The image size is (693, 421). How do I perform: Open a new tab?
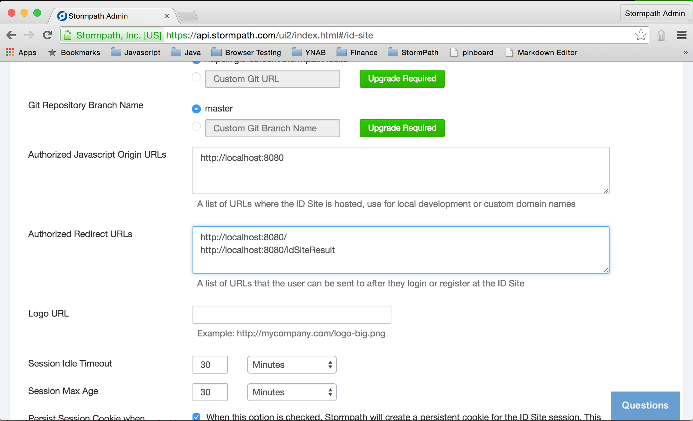(188, 16)
